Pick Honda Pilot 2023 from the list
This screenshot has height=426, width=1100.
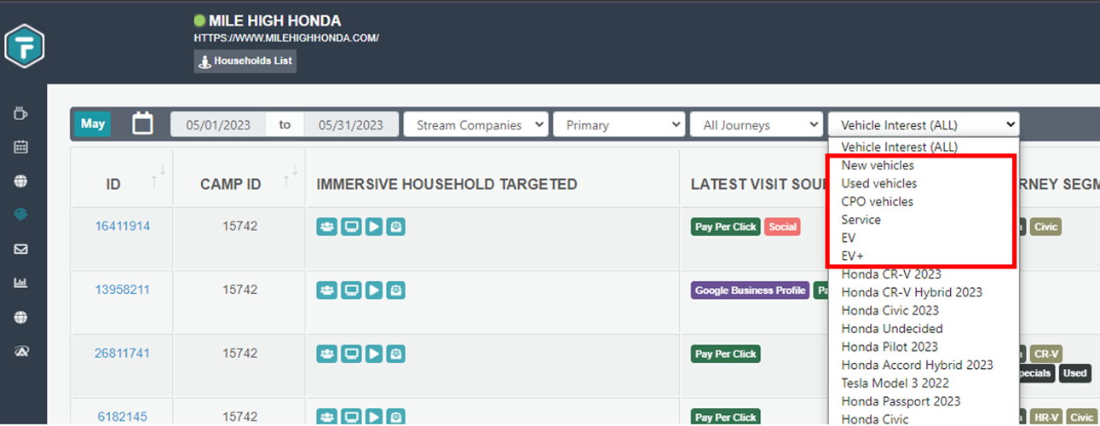click(890, 347)
